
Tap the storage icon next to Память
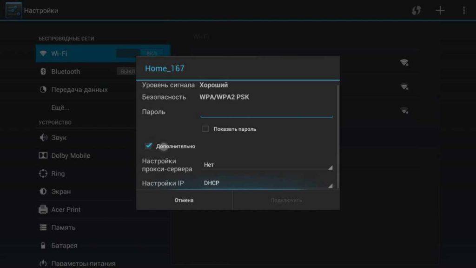[43, 227]
